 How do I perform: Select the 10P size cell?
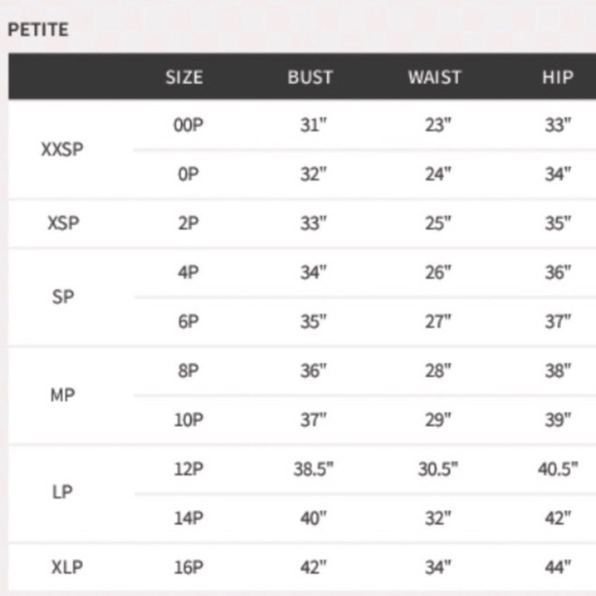coord(189,420)
